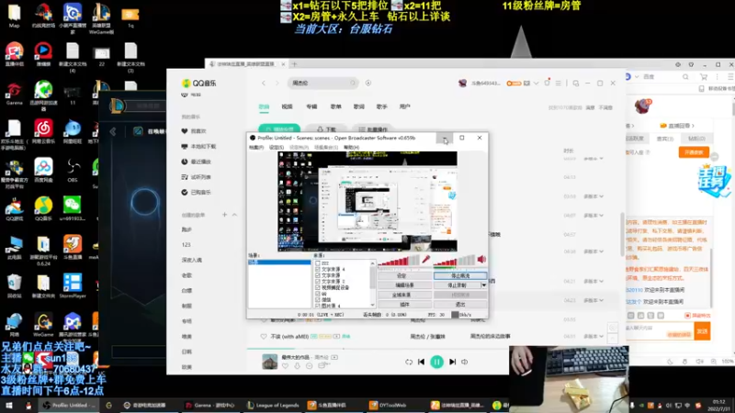Viewport: 735px width, 413px height.
Task: Open QQ Music hamburger main menu
Action: click(558, 83)
